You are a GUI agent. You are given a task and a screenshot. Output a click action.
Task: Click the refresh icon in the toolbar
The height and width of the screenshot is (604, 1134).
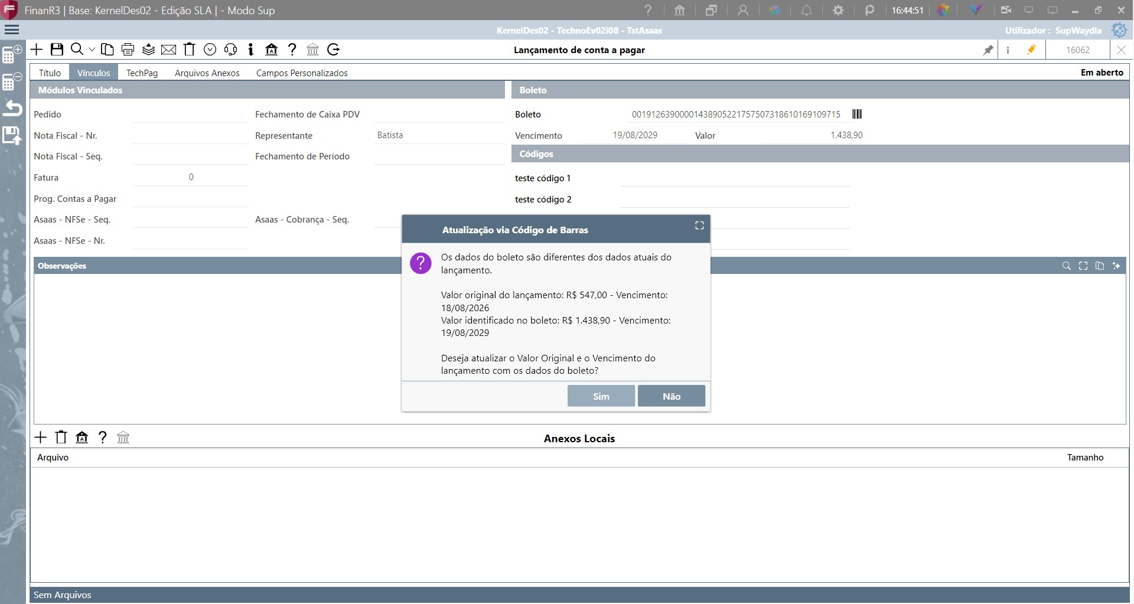(x=334, y=50)
